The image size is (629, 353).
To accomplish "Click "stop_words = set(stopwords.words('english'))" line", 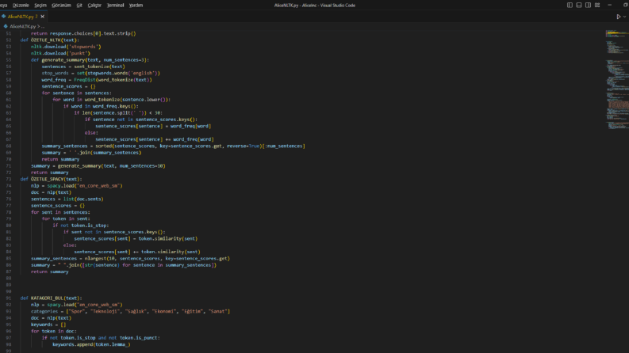I will [x=101, y=74].
